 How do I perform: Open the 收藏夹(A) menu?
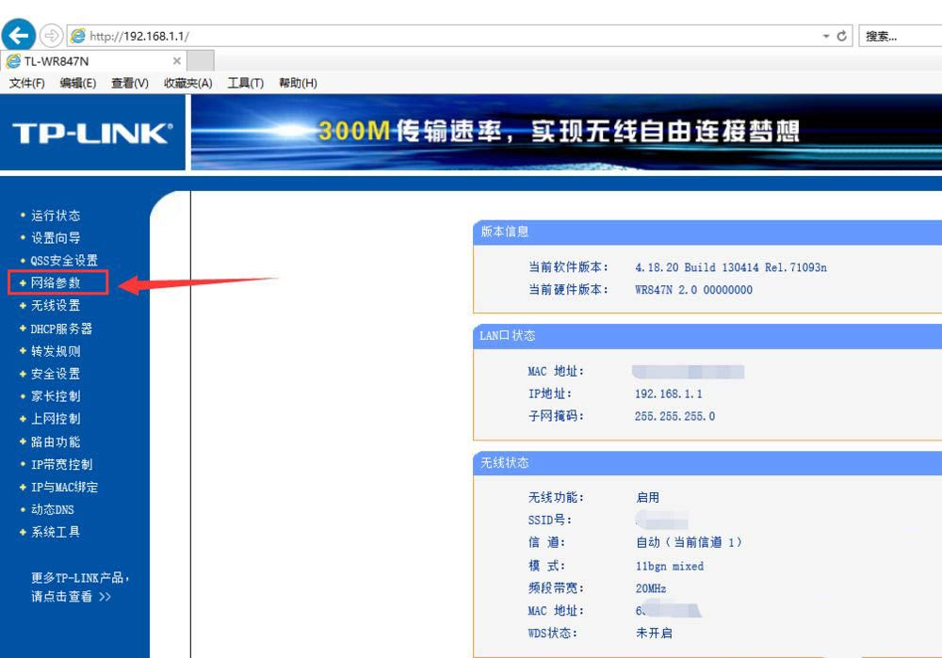[x=188, y=83]
